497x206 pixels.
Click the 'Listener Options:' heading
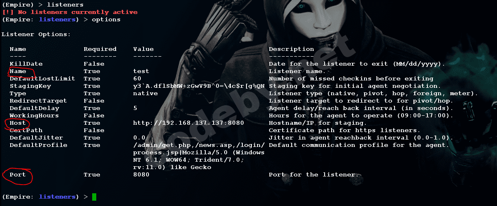click(x=36, y=34)
